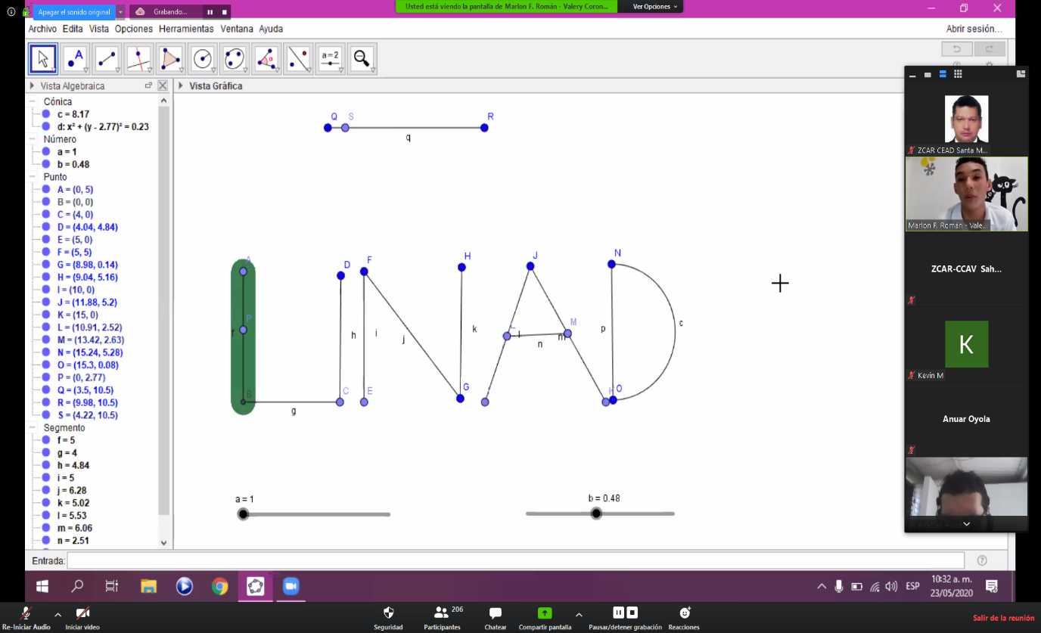Toggle visibility circle of conic c = 8.17
Screen dimensions: 1041x633
(x=46, y=114)
